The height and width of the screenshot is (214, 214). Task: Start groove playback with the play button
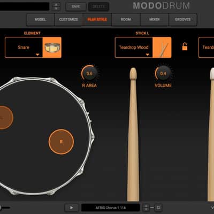pos(71,208)
